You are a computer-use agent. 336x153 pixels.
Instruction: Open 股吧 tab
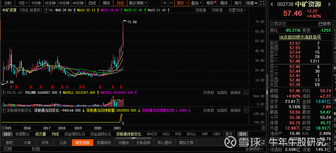tap(9, 143)
